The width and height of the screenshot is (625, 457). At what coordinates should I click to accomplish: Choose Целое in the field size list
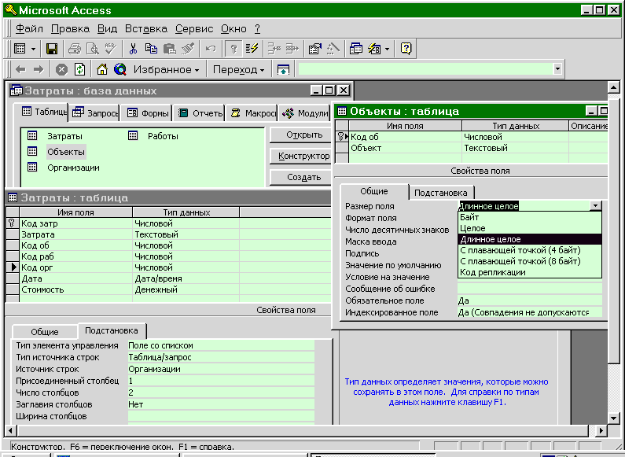click(x=530, y=228)
